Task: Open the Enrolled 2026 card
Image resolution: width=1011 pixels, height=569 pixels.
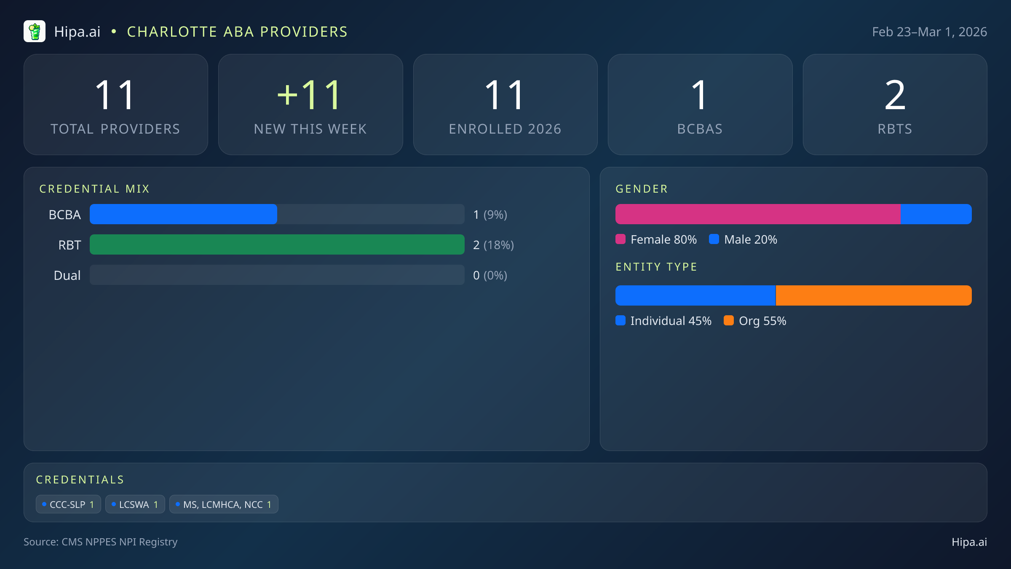Action: pyautogui.click(x=505, y=105)
